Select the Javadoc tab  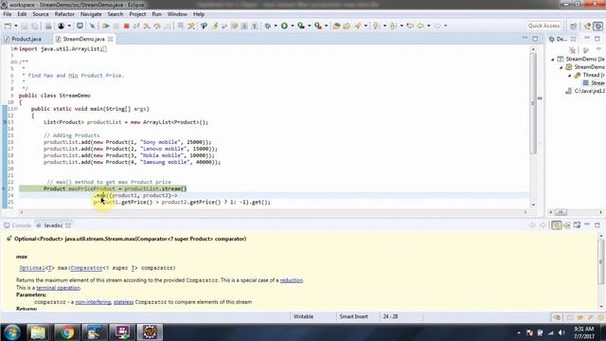53,225
